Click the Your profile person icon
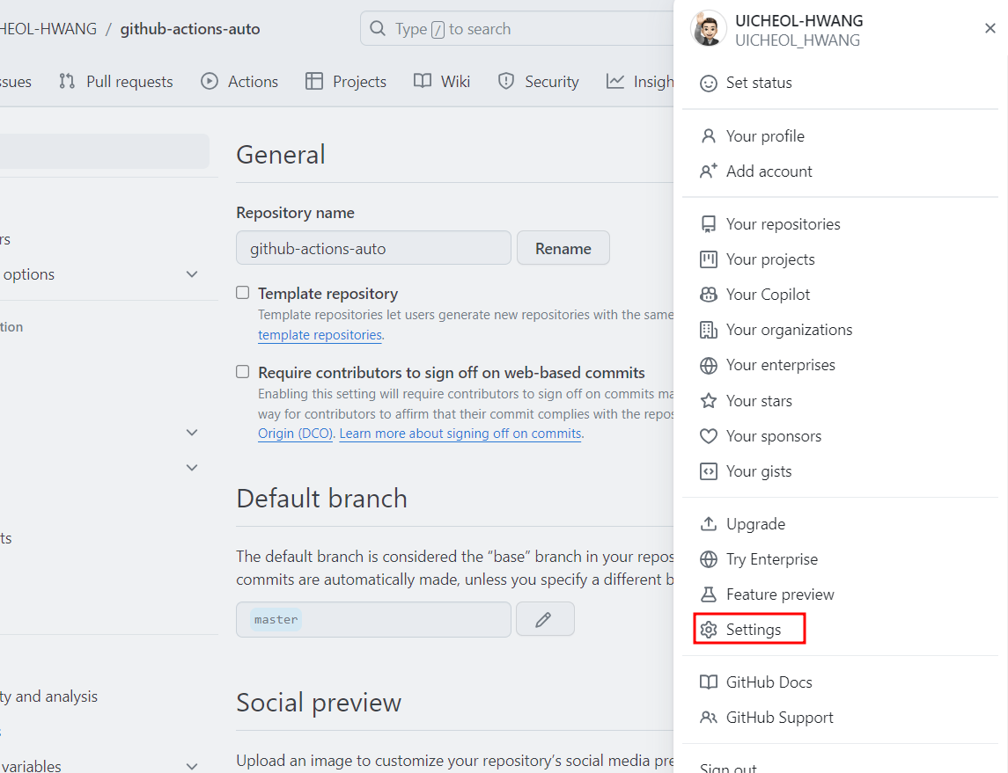The image size is (1008, 773). click(x=709, y=136)
